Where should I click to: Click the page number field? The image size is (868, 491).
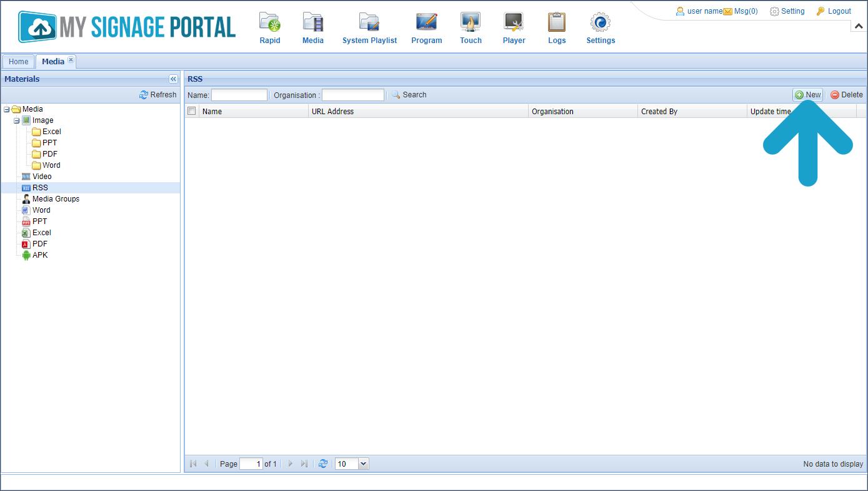251,464
